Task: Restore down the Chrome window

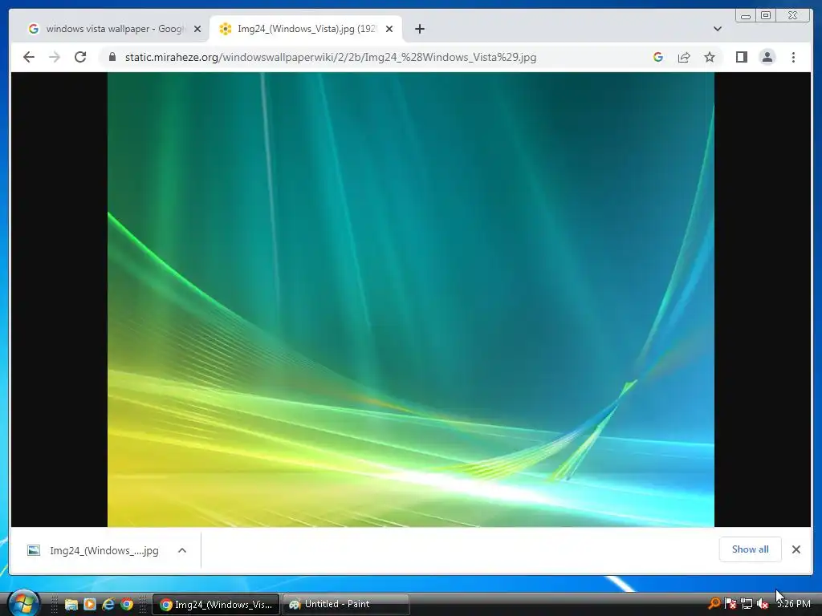Action: click(765, 16)
